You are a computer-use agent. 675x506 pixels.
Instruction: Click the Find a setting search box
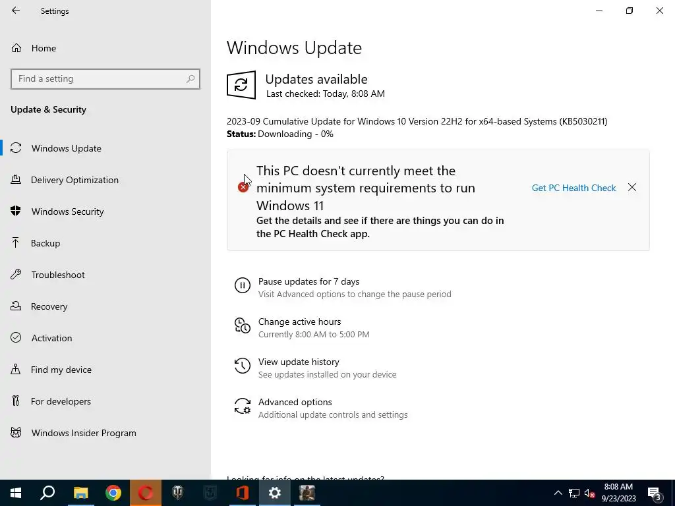[x=105, y=79]
